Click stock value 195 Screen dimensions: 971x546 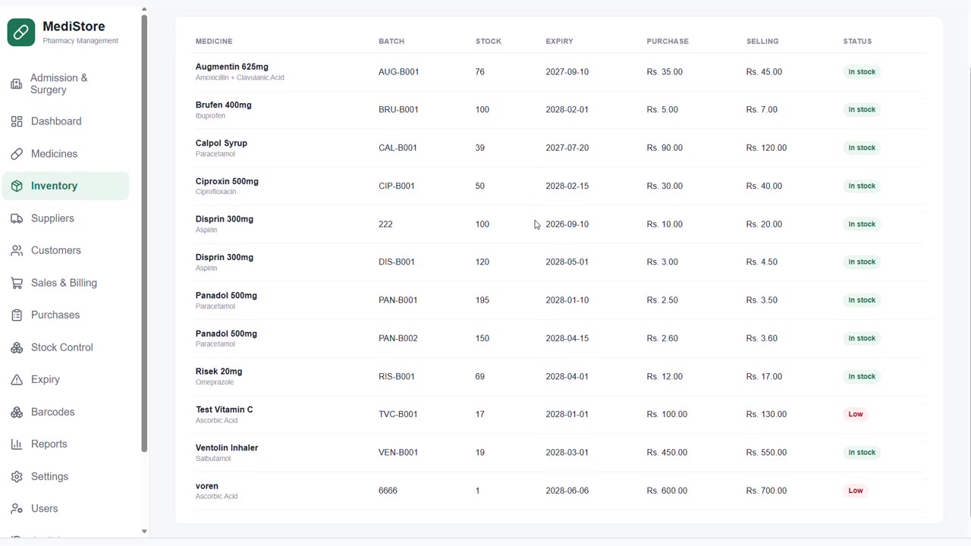[482, 300]
